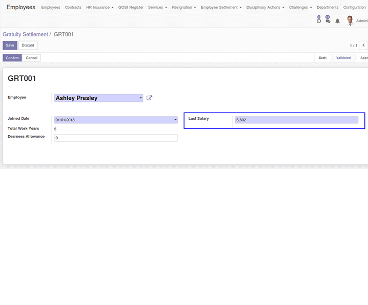The height and width of the screenshot is (305, 368).
Task: Go to previous record with pager arrow
Action: [364, 46]
